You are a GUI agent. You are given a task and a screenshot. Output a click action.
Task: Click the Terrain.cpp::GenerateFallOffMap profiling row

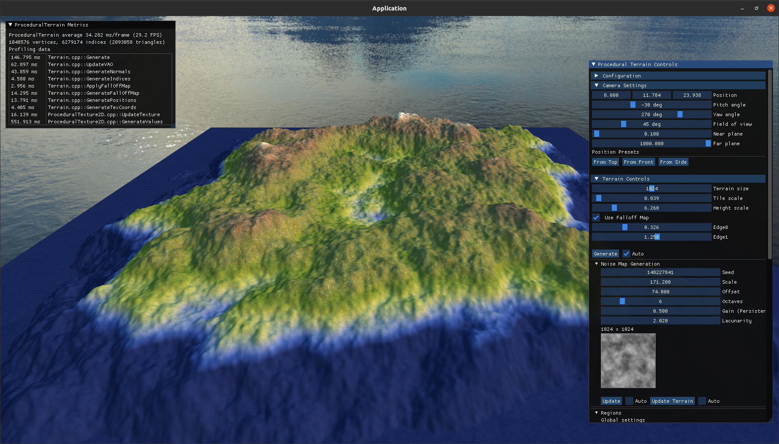coord(91,93)
